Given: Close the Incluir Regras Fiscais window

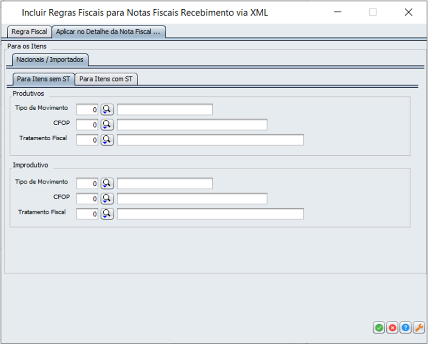Looking at the screenshot, I should [408, 13].
